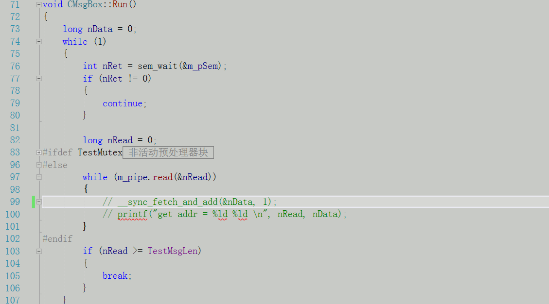This screenshot has width=549, height=304.
Task: Click the Run function name
Action: [120, 4]
